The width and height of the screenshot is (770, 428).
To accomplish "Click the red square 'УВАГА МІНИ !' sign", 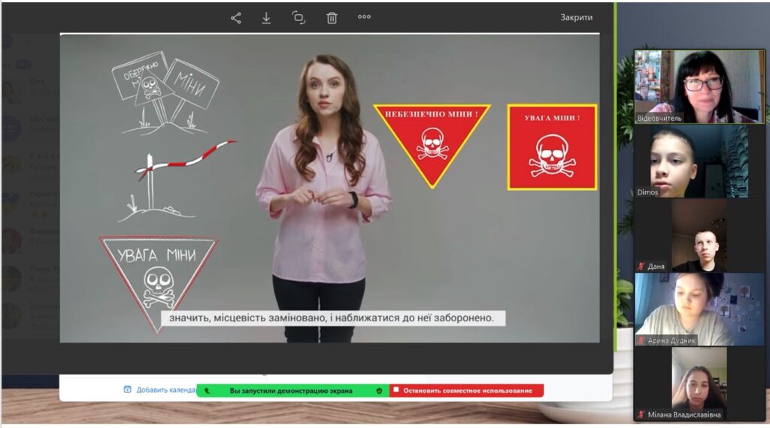I will point(552,147).
